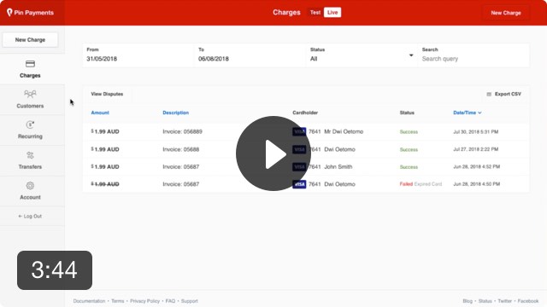The height and width of the screenshot is (307, 547).
Task: Open the Documentation footer link
Action: pyautogui.click(x=89, y=301)
